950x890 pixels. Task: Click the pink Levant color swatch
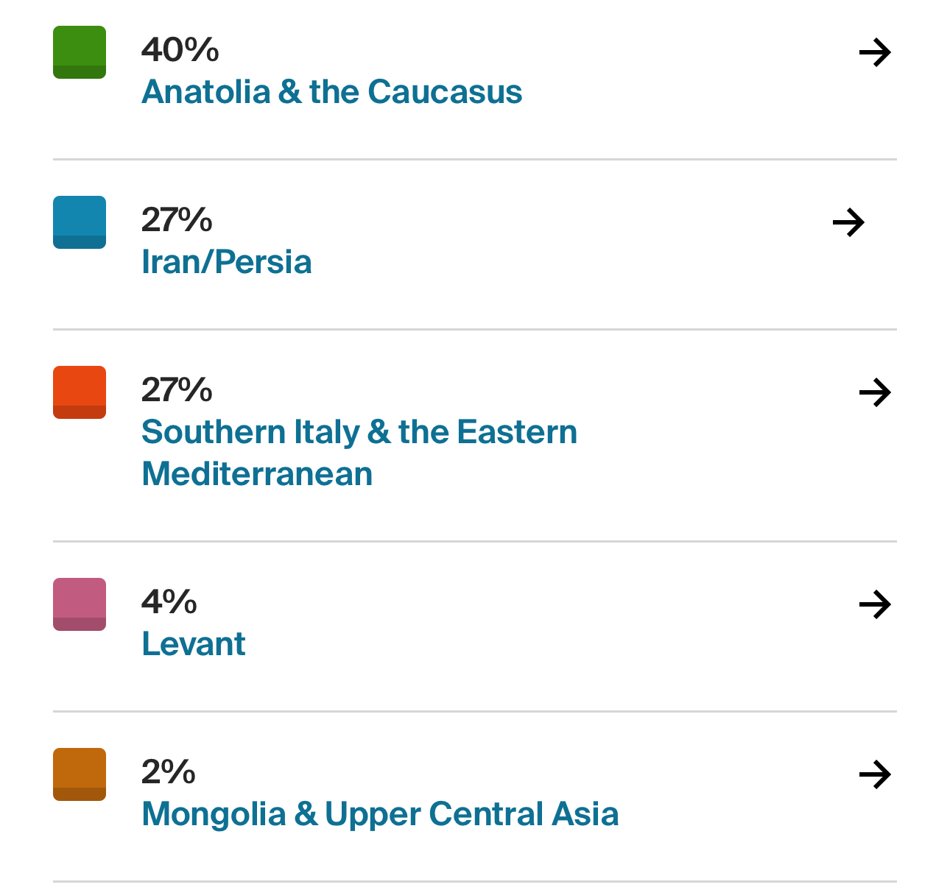click(x=80, y=604)
